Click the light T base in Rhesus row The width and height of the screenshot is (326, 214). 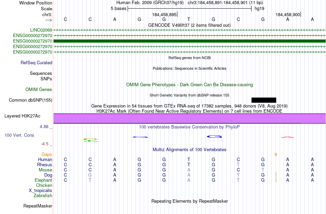click(x=238, y=165)
